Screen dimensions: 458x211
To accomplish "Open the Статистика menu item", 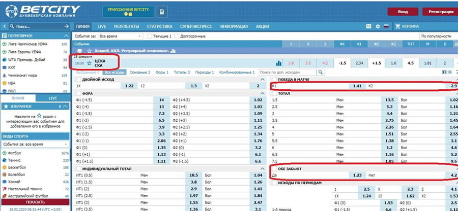I will 159,26.
